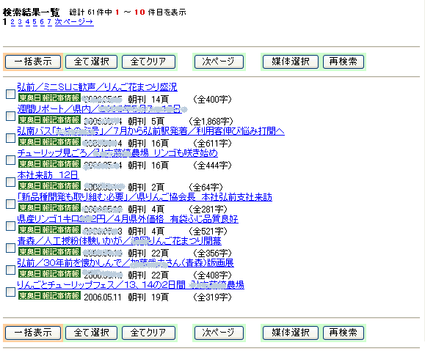Click 東奥日報記事情報 badge in 全408字 row
Screen dimensions: 425x359
pos(49,273)
